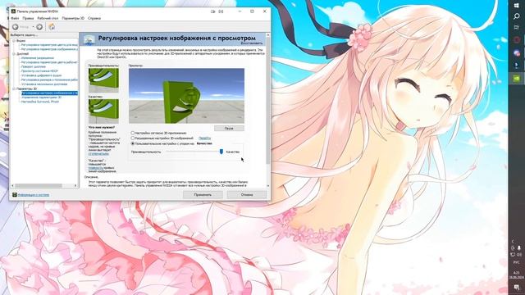The image size is (525, 295).
Task: Select radio Расширенные настройки 3D-изображений
Action: pyautogui.click(x=133, y=138)
